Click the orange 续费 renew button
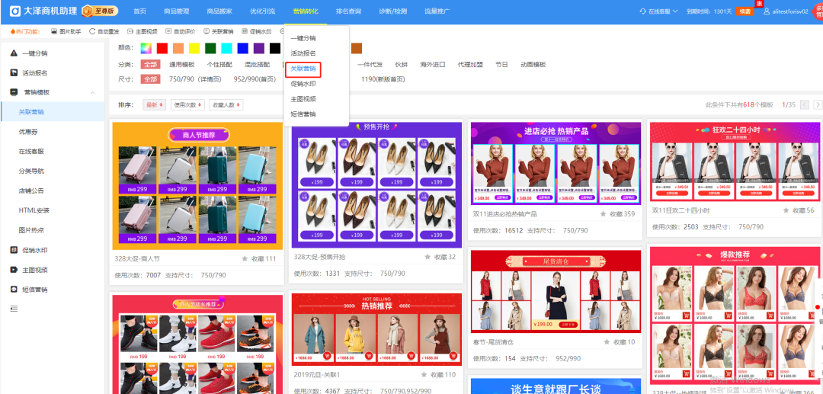 tap(745, 11)
